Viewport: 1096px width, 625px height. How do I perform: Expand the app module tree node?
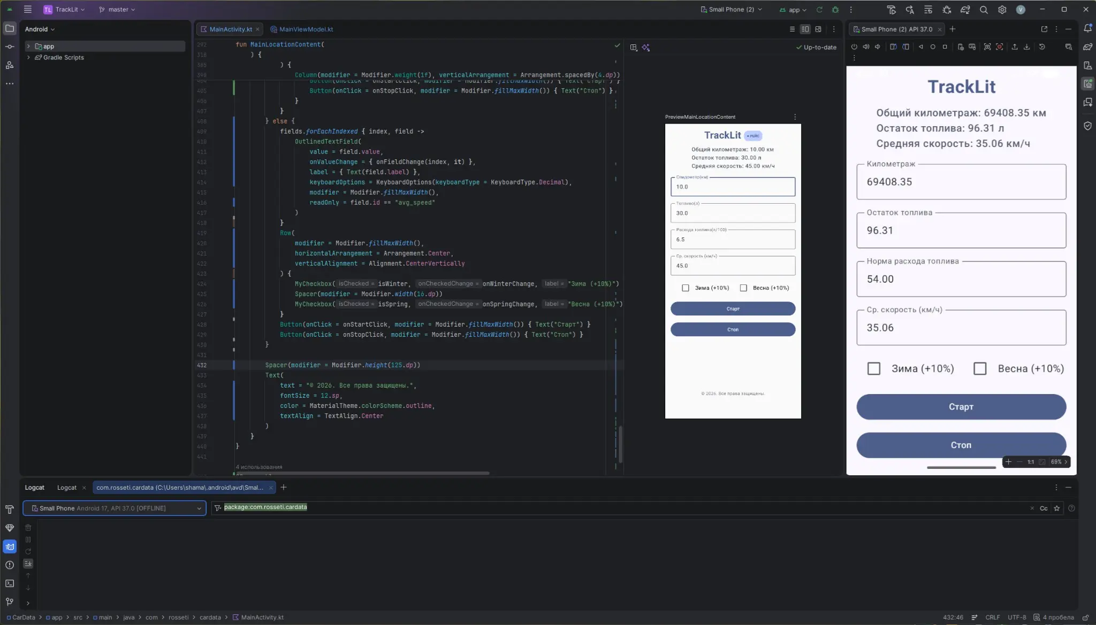coord(28,47)
